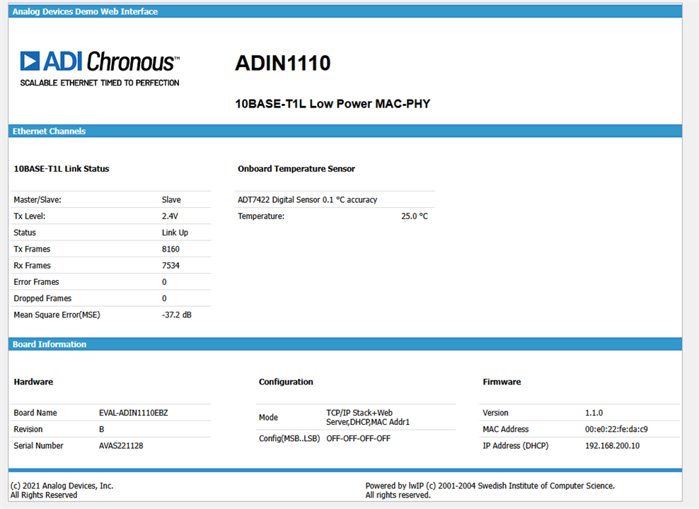Click the 'Tx Level:' label

click(x=30, y=216)
